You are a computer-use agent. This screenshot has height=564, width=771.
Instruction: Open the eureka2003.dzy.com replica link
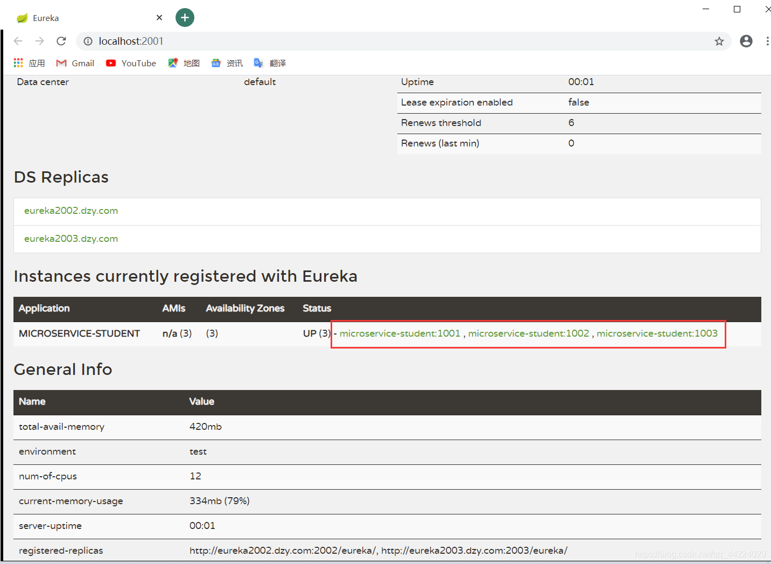point(71,239)
